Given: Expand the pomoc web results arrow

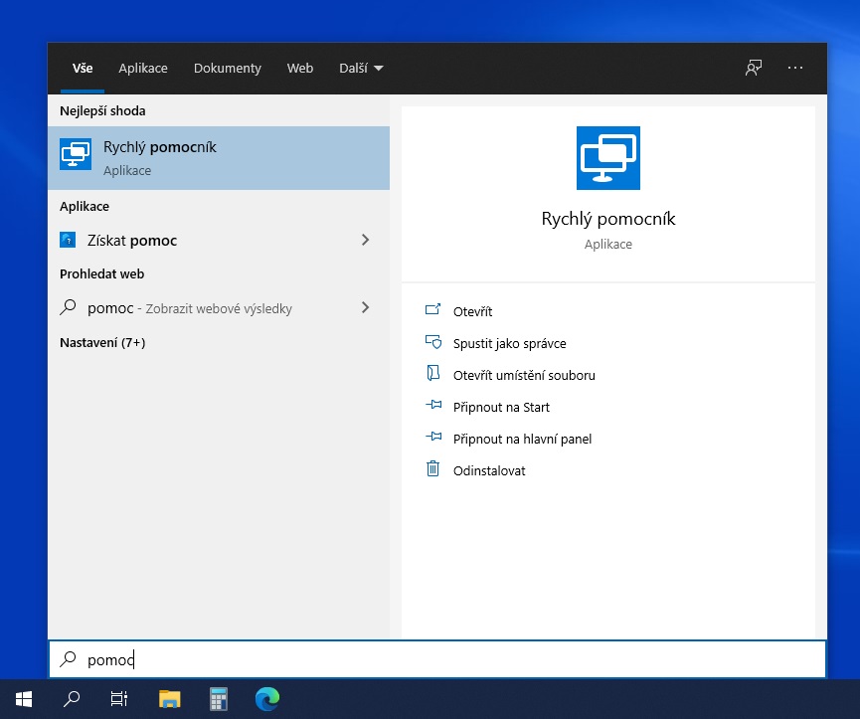Looking at the screenshot, I should [x=365, y=307].
